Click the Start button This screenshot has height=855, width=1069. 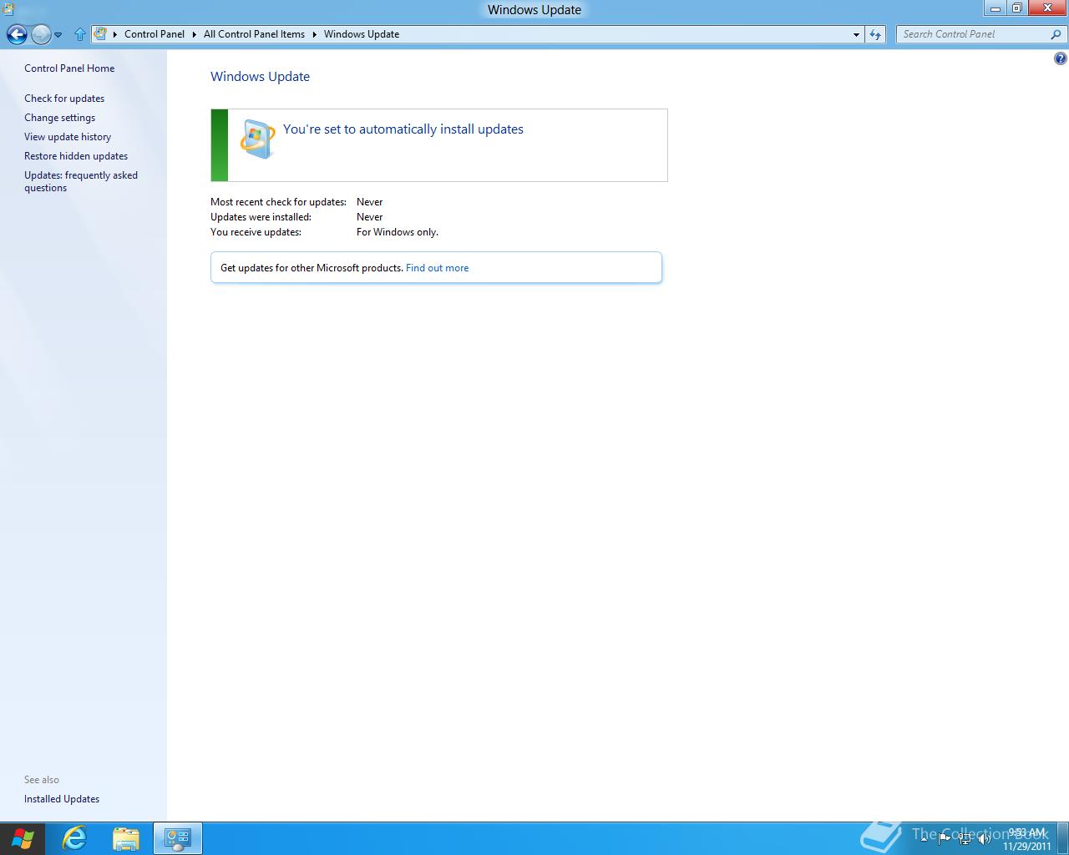23,838
